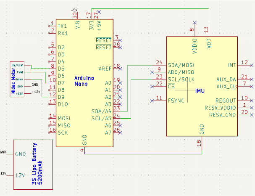Click the no-connect marker on REGOUT pin 10
255x196 pixels.
point(252,101)
